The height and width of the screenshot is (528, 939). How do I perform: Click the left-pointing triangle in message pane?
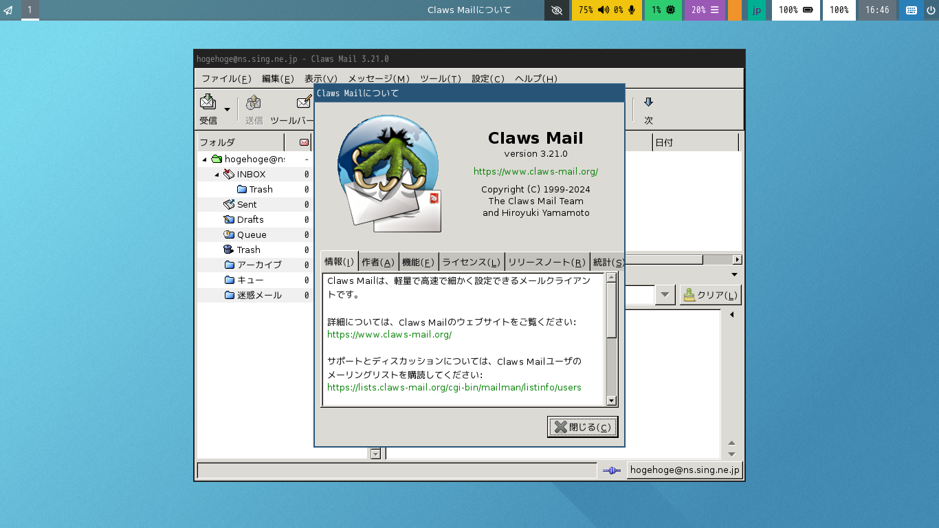pos(731,314)
